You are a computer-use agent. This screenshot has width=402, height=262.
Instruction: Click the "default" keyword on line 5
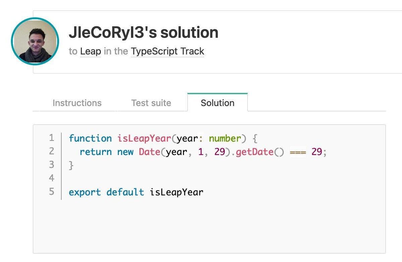click(125, 192)
